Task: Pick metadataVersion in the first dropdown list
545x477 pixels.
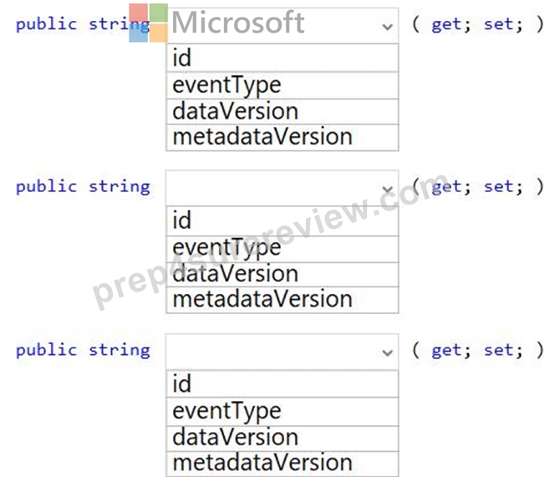Action: pyautogui.click(x=283, y=137)
